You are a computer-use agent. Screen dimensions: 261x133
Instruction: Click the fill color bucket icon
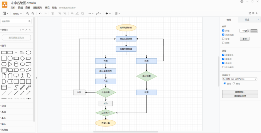tap(72, 14)
